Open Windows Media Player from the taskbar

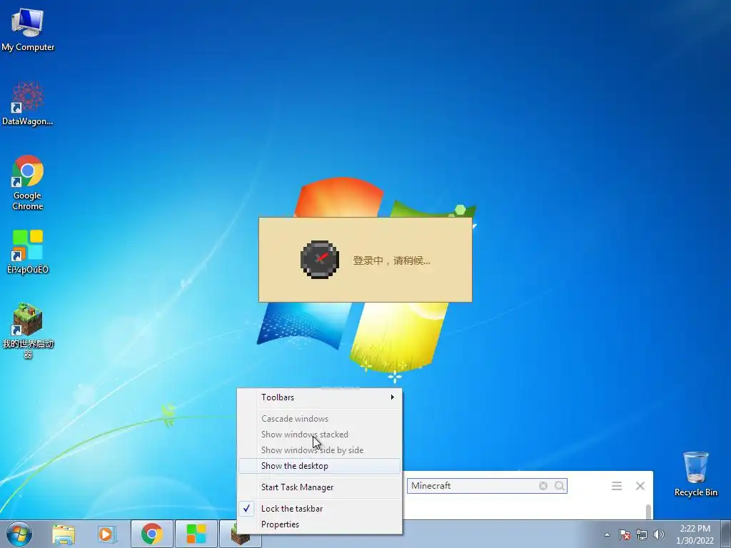pos(106,534)
